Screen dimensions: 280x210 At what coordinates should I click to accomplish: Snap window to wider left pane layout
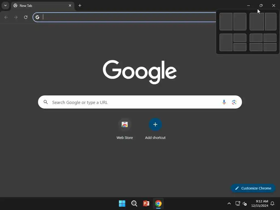[x=256, y=21]
